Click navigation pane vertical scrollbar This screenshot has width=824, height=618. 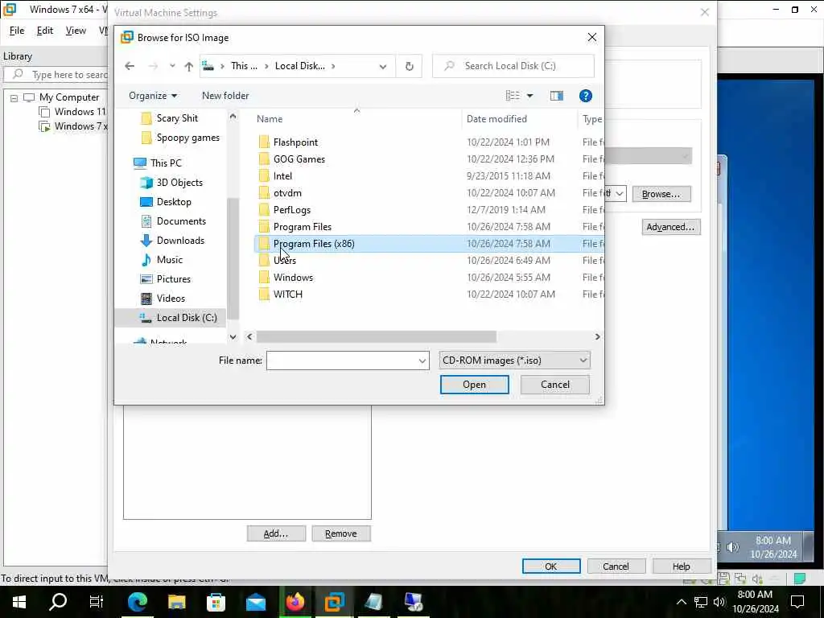point(233,259)
